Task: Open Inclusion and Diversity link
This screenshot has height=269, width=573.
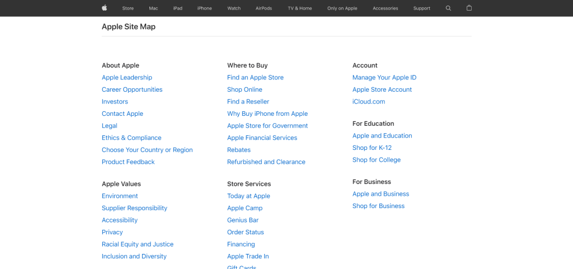Action: click(x=134, y=256)
